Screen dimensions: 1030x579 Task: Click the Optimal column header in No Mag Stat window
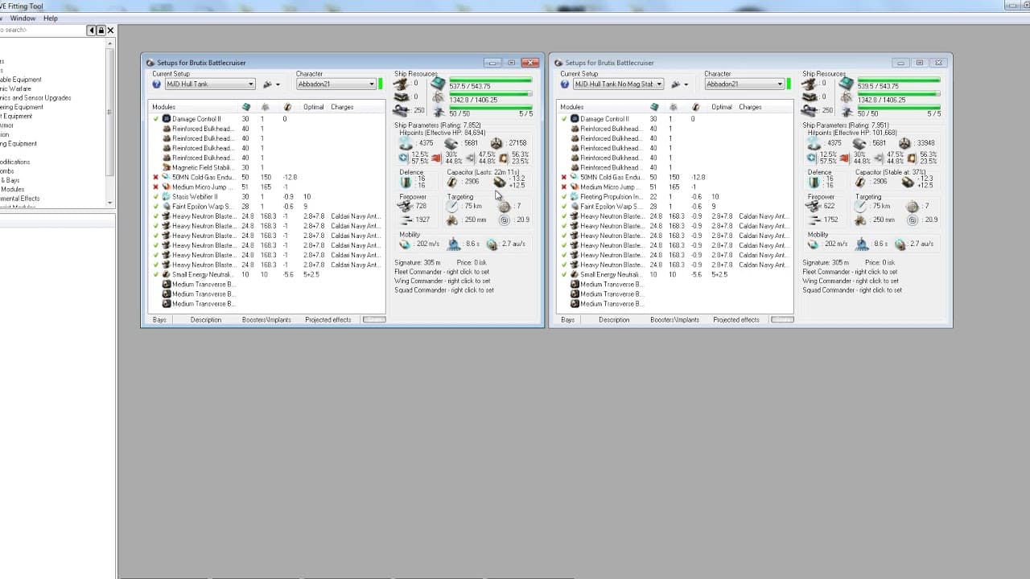click(x=722, y=107)
